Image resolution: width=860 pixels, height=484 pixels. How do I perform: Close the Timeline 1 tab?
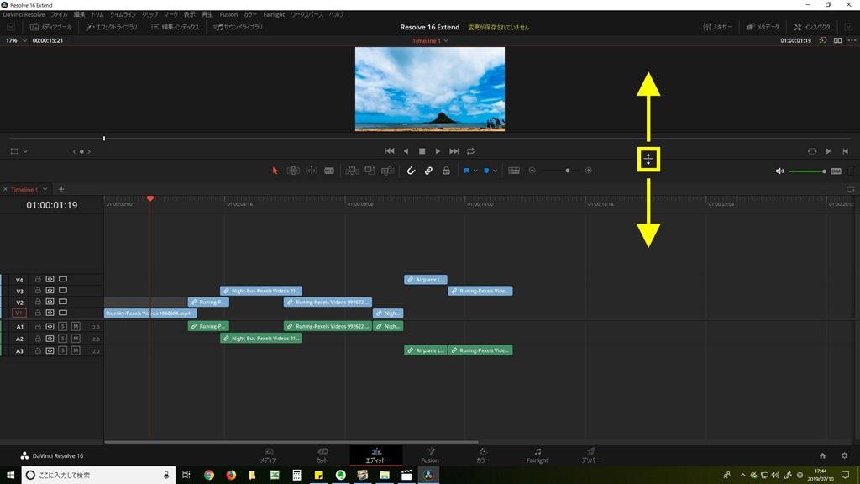tap(6, 189)
